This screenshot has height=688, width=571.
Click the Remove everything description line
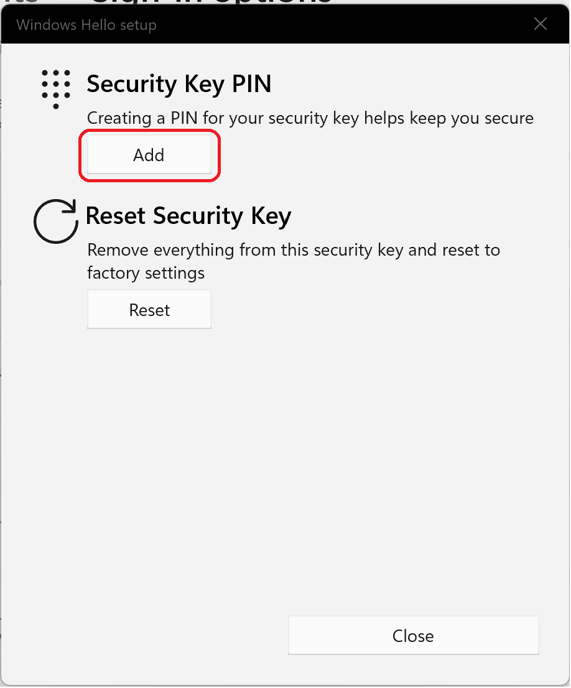tap(293, 249)
